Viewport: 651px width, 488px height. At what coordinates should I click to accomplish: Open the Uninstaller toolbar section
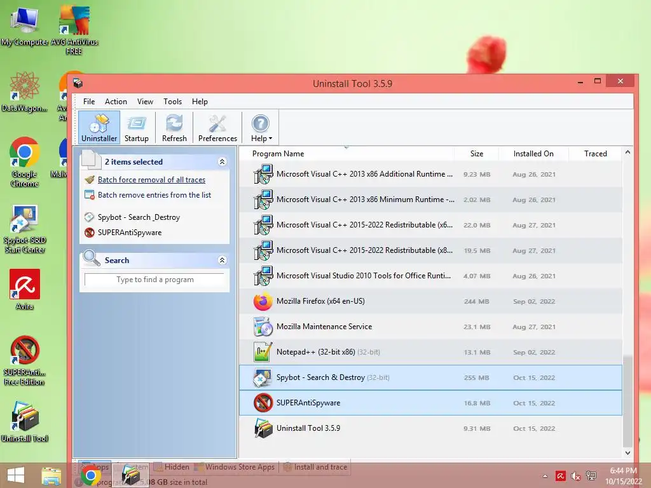pyautogui.click(x=99, y=127)
